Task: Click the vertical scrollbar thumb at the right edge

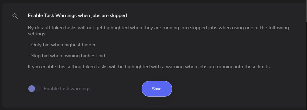Action: click(x=306, y=11)
